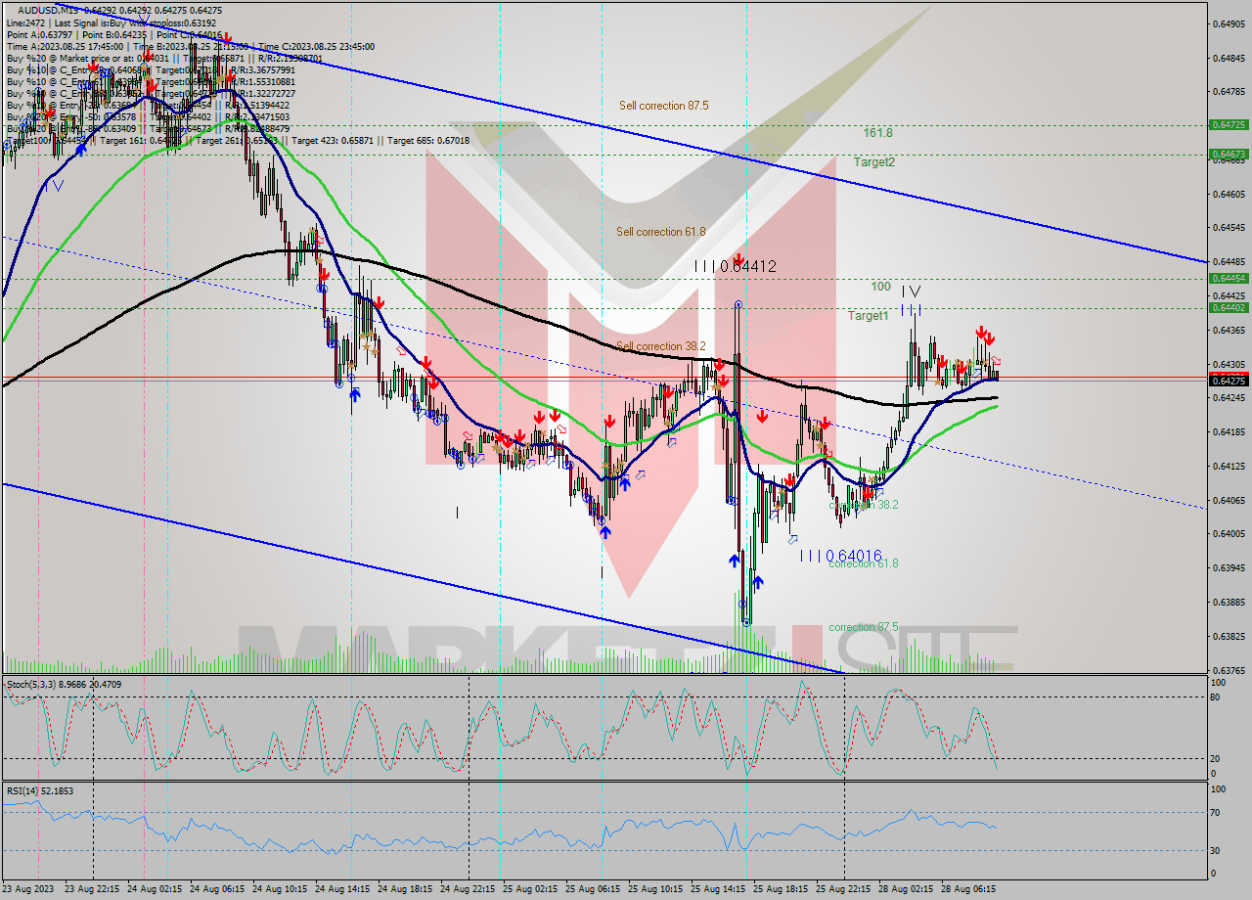Click the 0.63945 price axis label
Image resolution: width=1252 pixels, height=900 pixels.
pyautogui.click(x=1229, y=568)
